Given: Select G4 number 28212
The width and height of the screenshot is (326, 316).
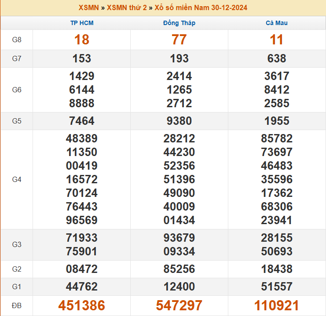Looking at the screenshot, I should click(x=179, y=138).
